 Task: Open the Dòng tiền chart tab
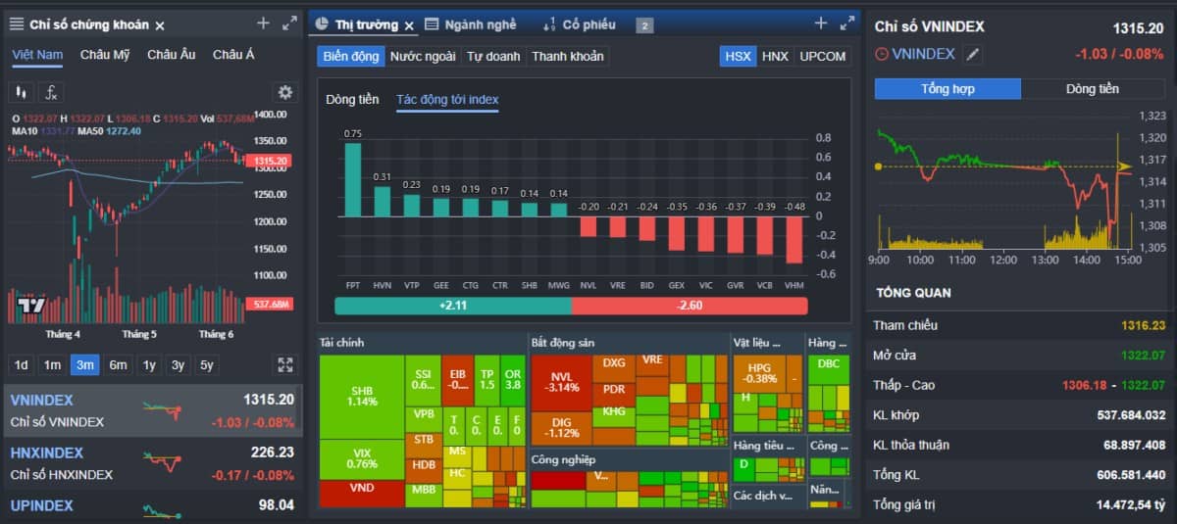pyautogui.click(x=352, y=99)
